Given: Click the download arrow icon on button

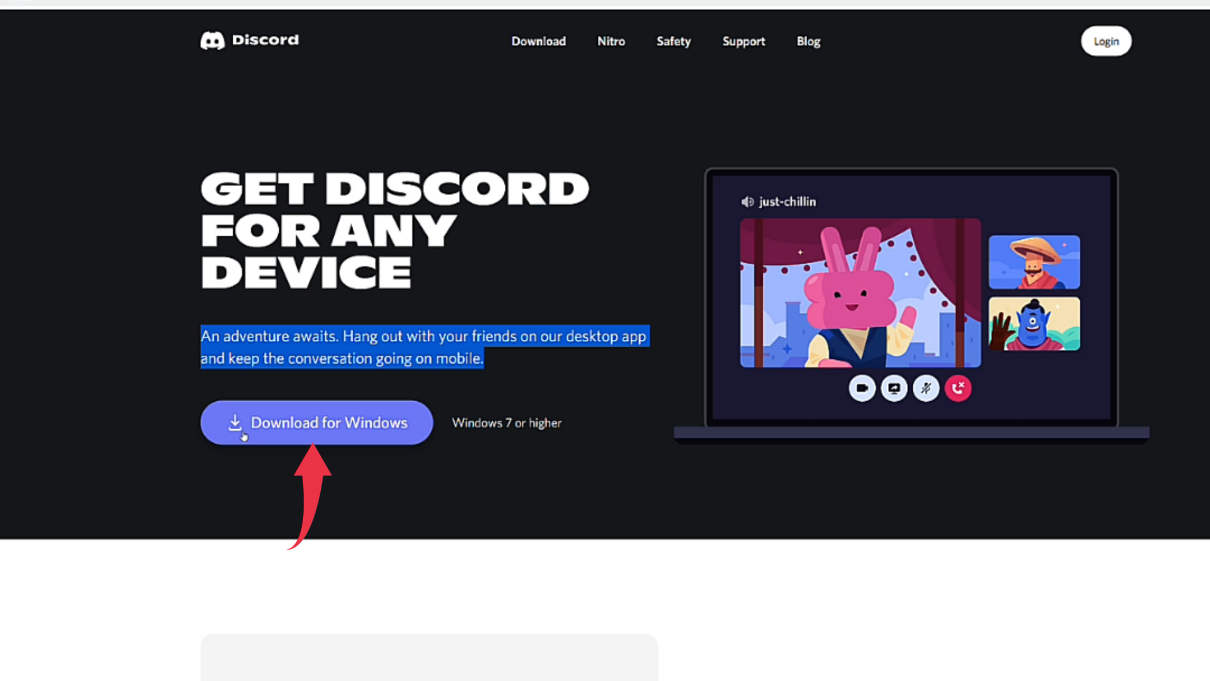Looking at the screenshot, I should [x=235, y=423].
